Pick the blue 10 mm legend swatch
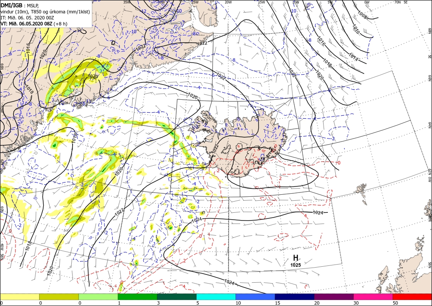Image resolution: width=432 pixels, height=306 pixels. coord(255,297)
